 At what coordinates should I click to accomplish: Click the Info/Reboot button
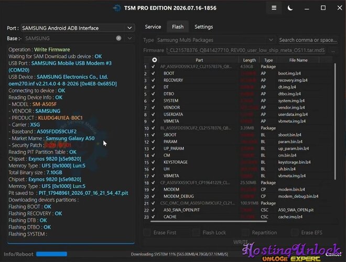click(18, 254)
